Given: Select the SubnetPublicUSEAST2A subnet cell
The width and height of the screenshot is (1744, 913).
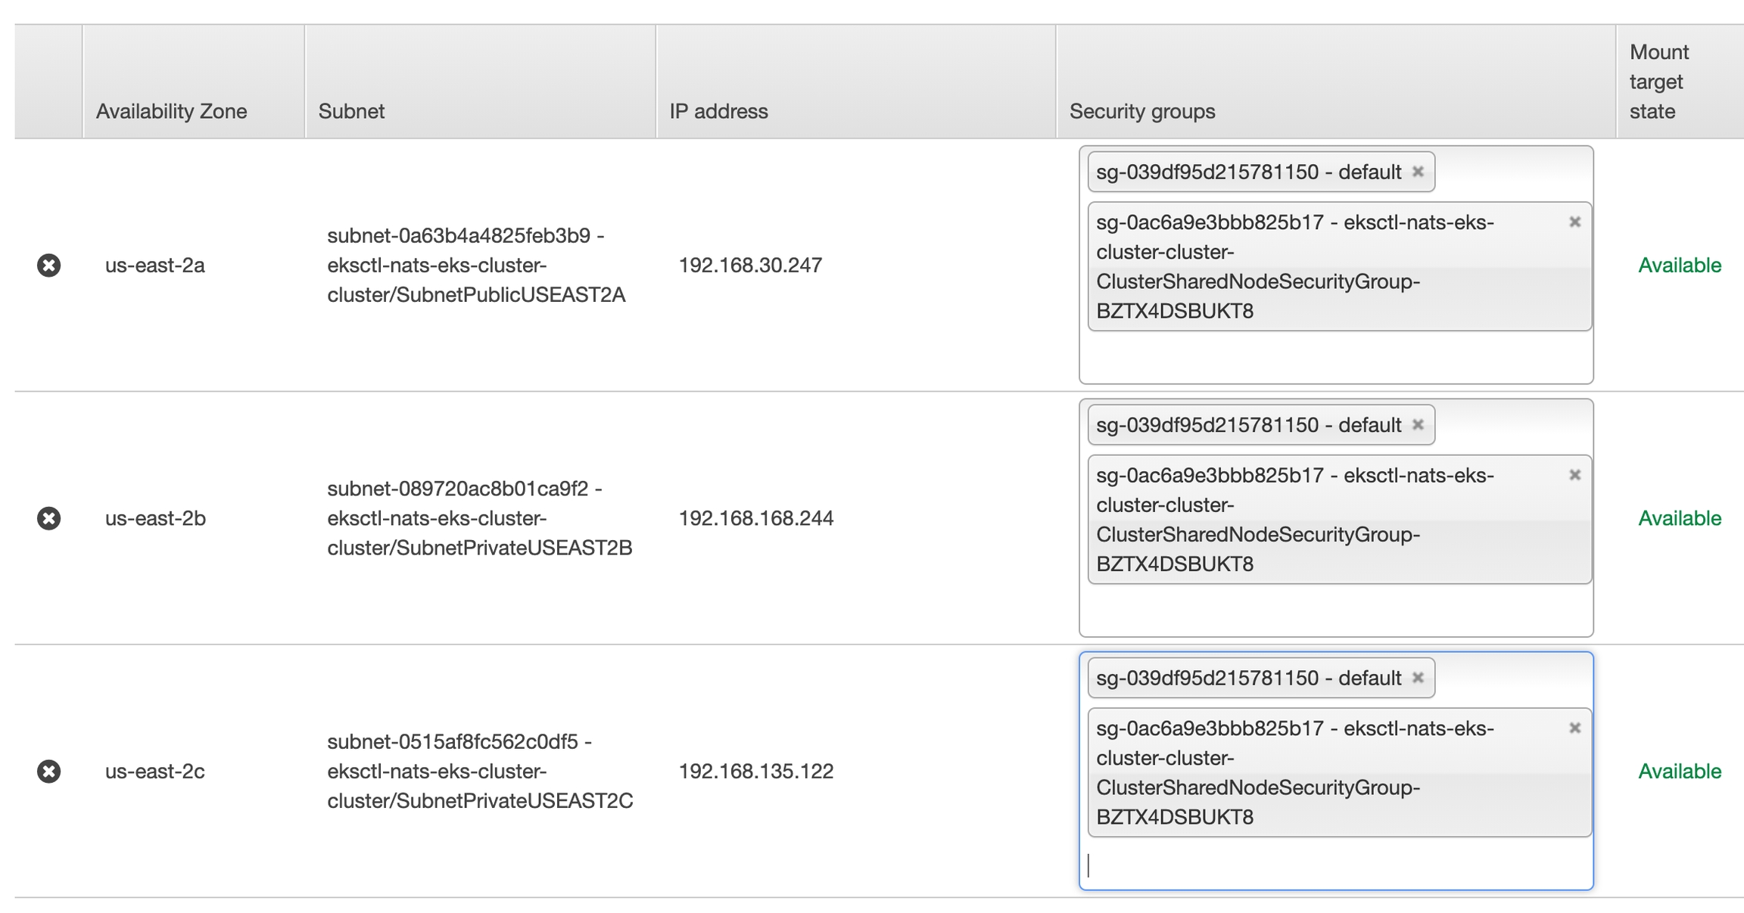Looking at the screenshot, I should tap(476, 266).
